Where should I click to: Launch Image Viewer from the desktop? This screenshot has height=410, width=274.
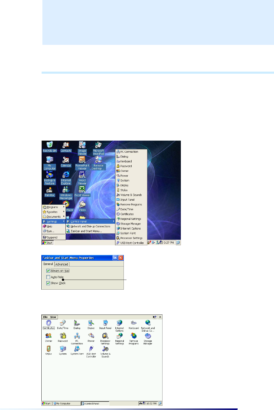[82, 148]
